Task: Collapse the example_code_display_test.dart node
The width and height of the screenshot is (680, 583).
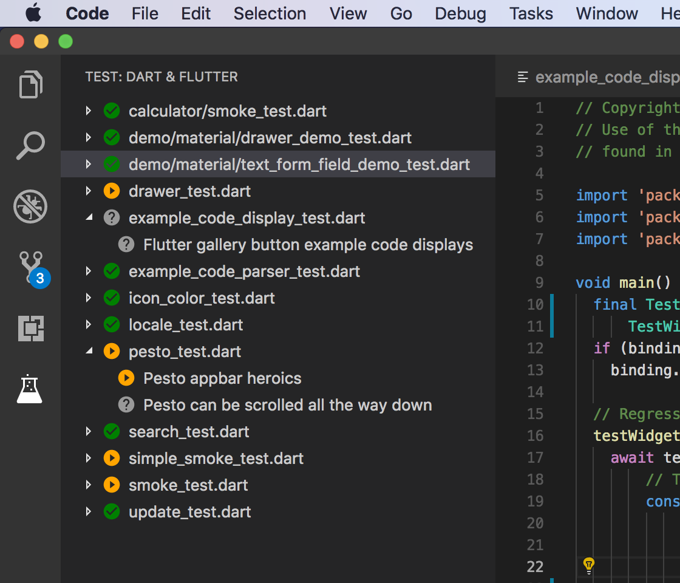Action: pyautogui.click(x=89, y=218)
